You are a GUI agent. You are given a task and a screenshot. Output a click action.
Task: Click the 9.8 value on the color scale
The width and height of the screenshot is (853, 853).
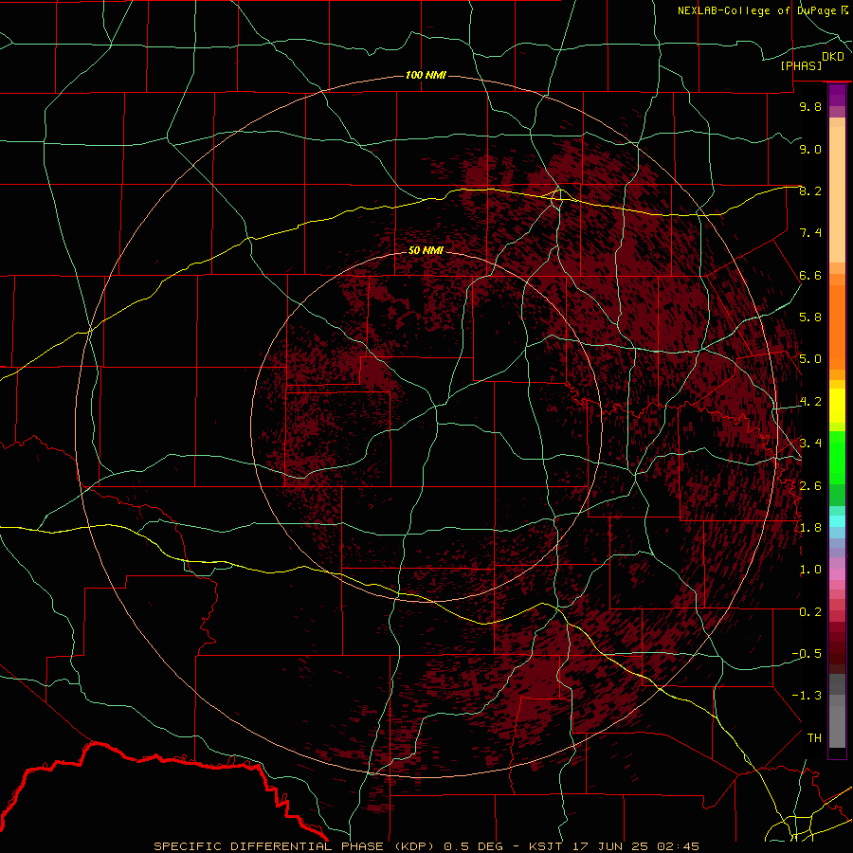pyautogui.click(x=810, y=106)
